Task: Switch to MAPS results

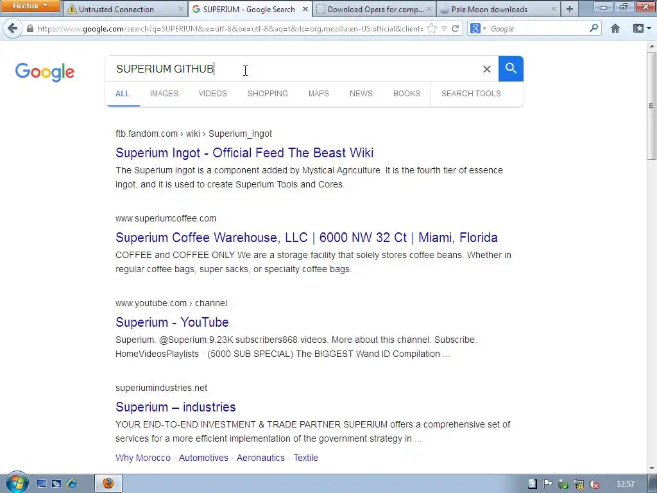Action: coord(318,94)
